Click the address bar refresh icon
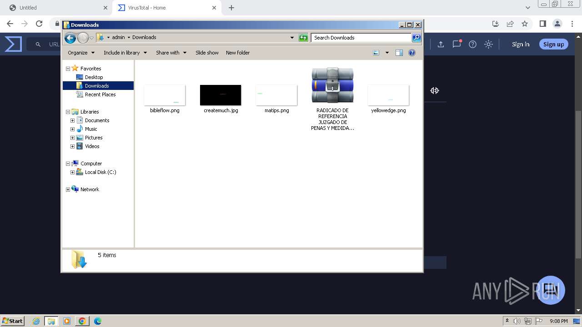 pos(303,38)
